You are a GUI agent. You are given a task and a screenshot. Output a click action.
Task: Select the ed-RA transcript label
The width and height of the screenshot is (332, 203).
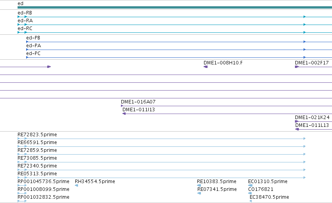(x=25, y=21)
